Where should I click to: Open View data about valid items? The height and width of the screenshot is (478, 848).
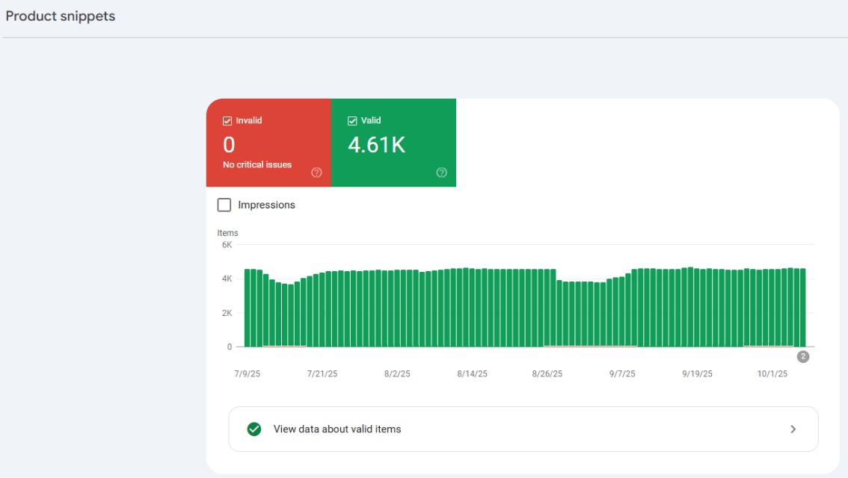click(523, 429)
